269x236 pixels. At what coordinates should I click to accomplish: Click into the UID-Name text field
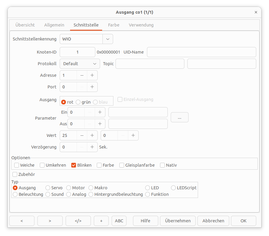(x=201, y=52)
